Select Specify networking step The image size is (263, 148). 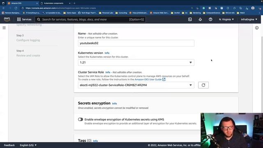click(x=29, y=25)
